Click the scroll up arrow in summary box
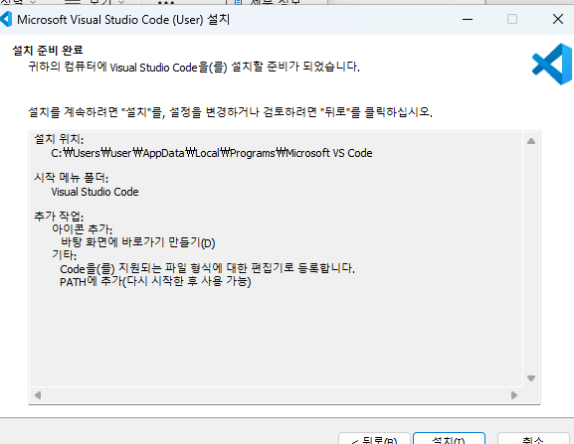This screenshot has width=574, height=444. (531, 141)
